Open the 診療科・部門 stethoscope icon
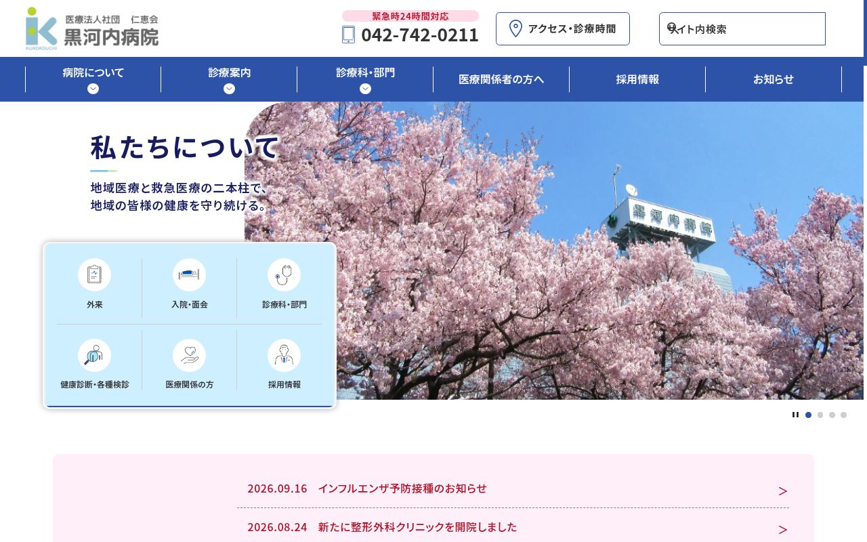Screen dimensions: 867x542 click(x=284, y=274)
